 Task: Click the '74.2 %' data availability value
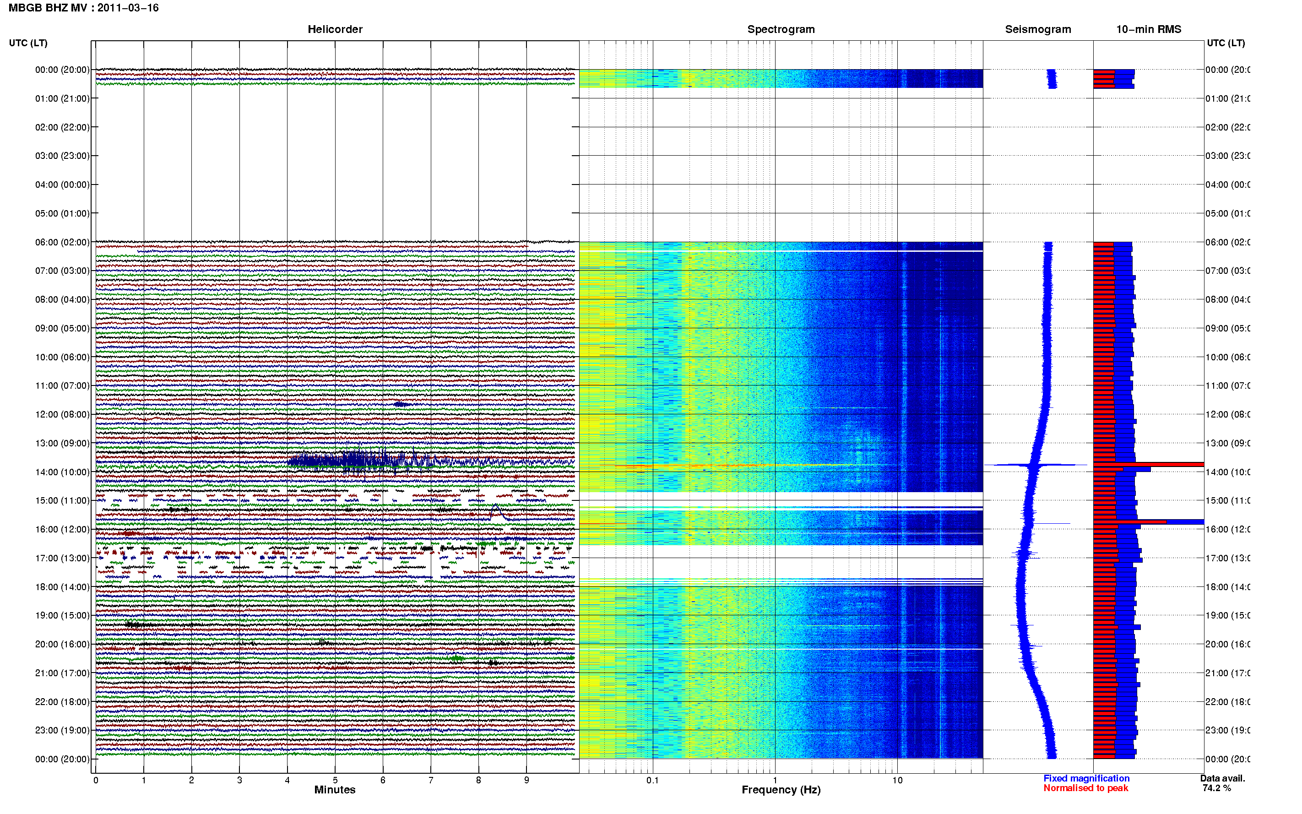tap(1216, 788)
